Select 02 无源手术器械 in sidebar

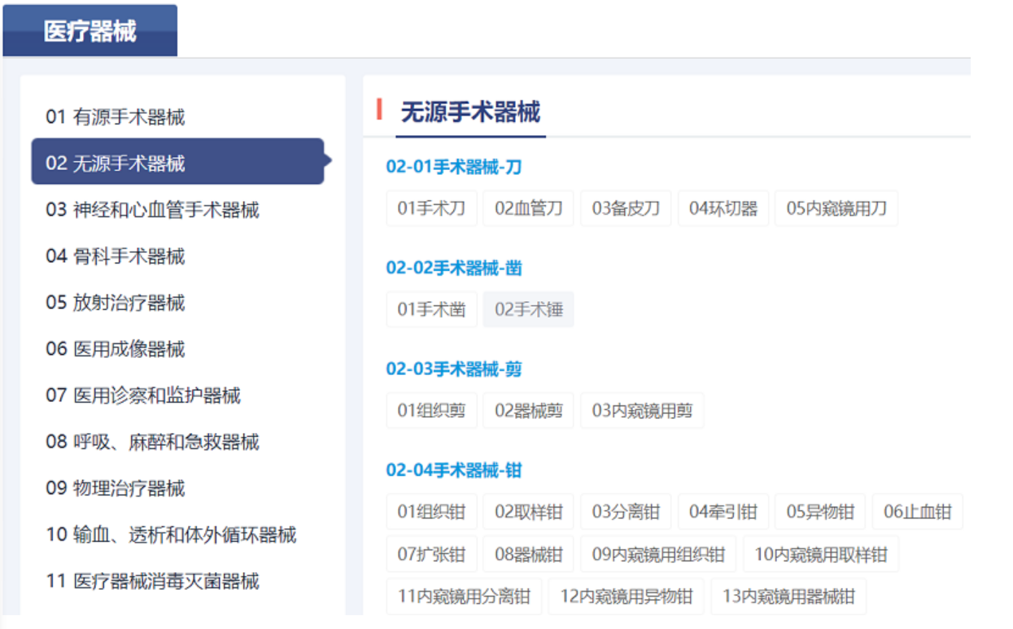tap(115, 164)
